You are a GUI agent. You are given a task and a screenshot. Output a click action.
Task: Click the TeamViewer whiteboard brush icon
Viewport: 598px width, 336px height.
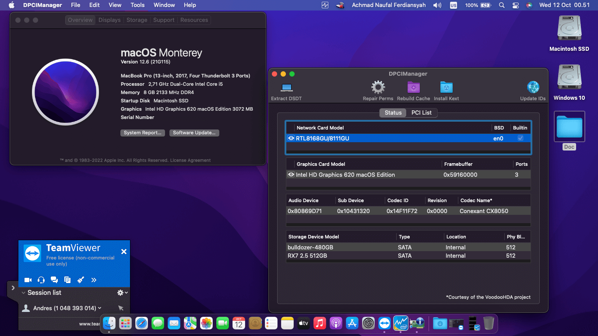[x=81, y=280]
